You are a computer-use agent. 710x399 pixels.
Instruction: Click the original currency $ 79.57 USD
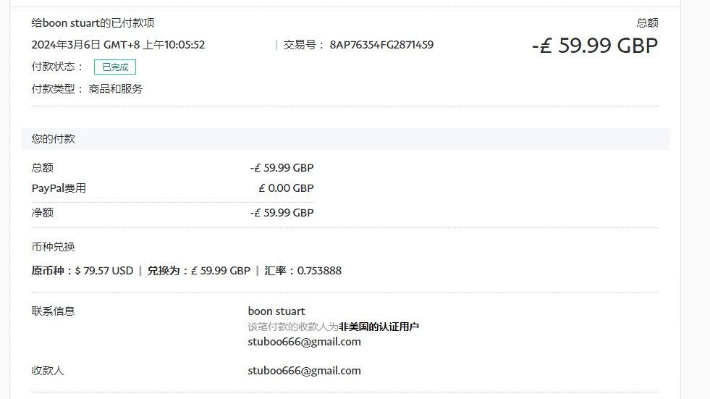click(104, 271)
